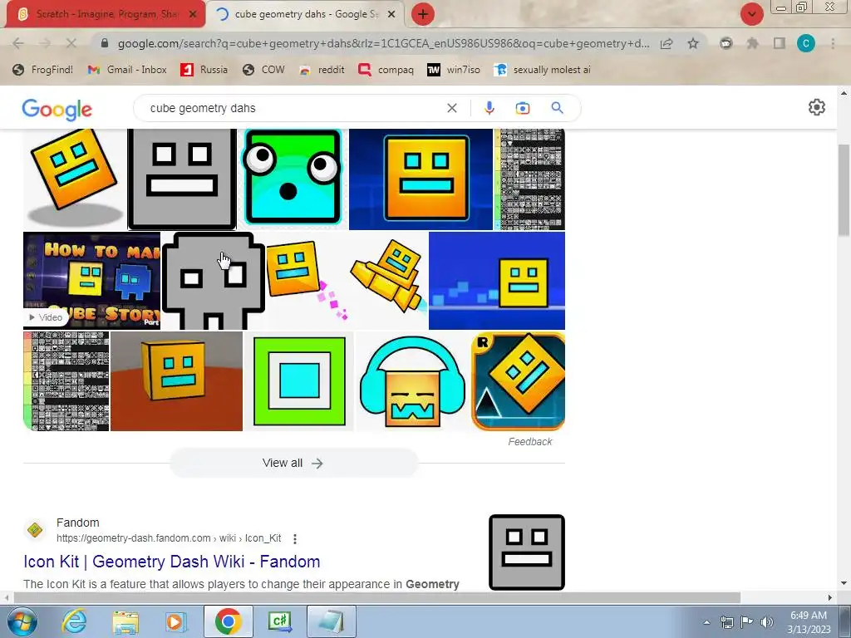Bookmark this page with the star icon
Viewport: 851px width, 638px height.
click(693, 43)
